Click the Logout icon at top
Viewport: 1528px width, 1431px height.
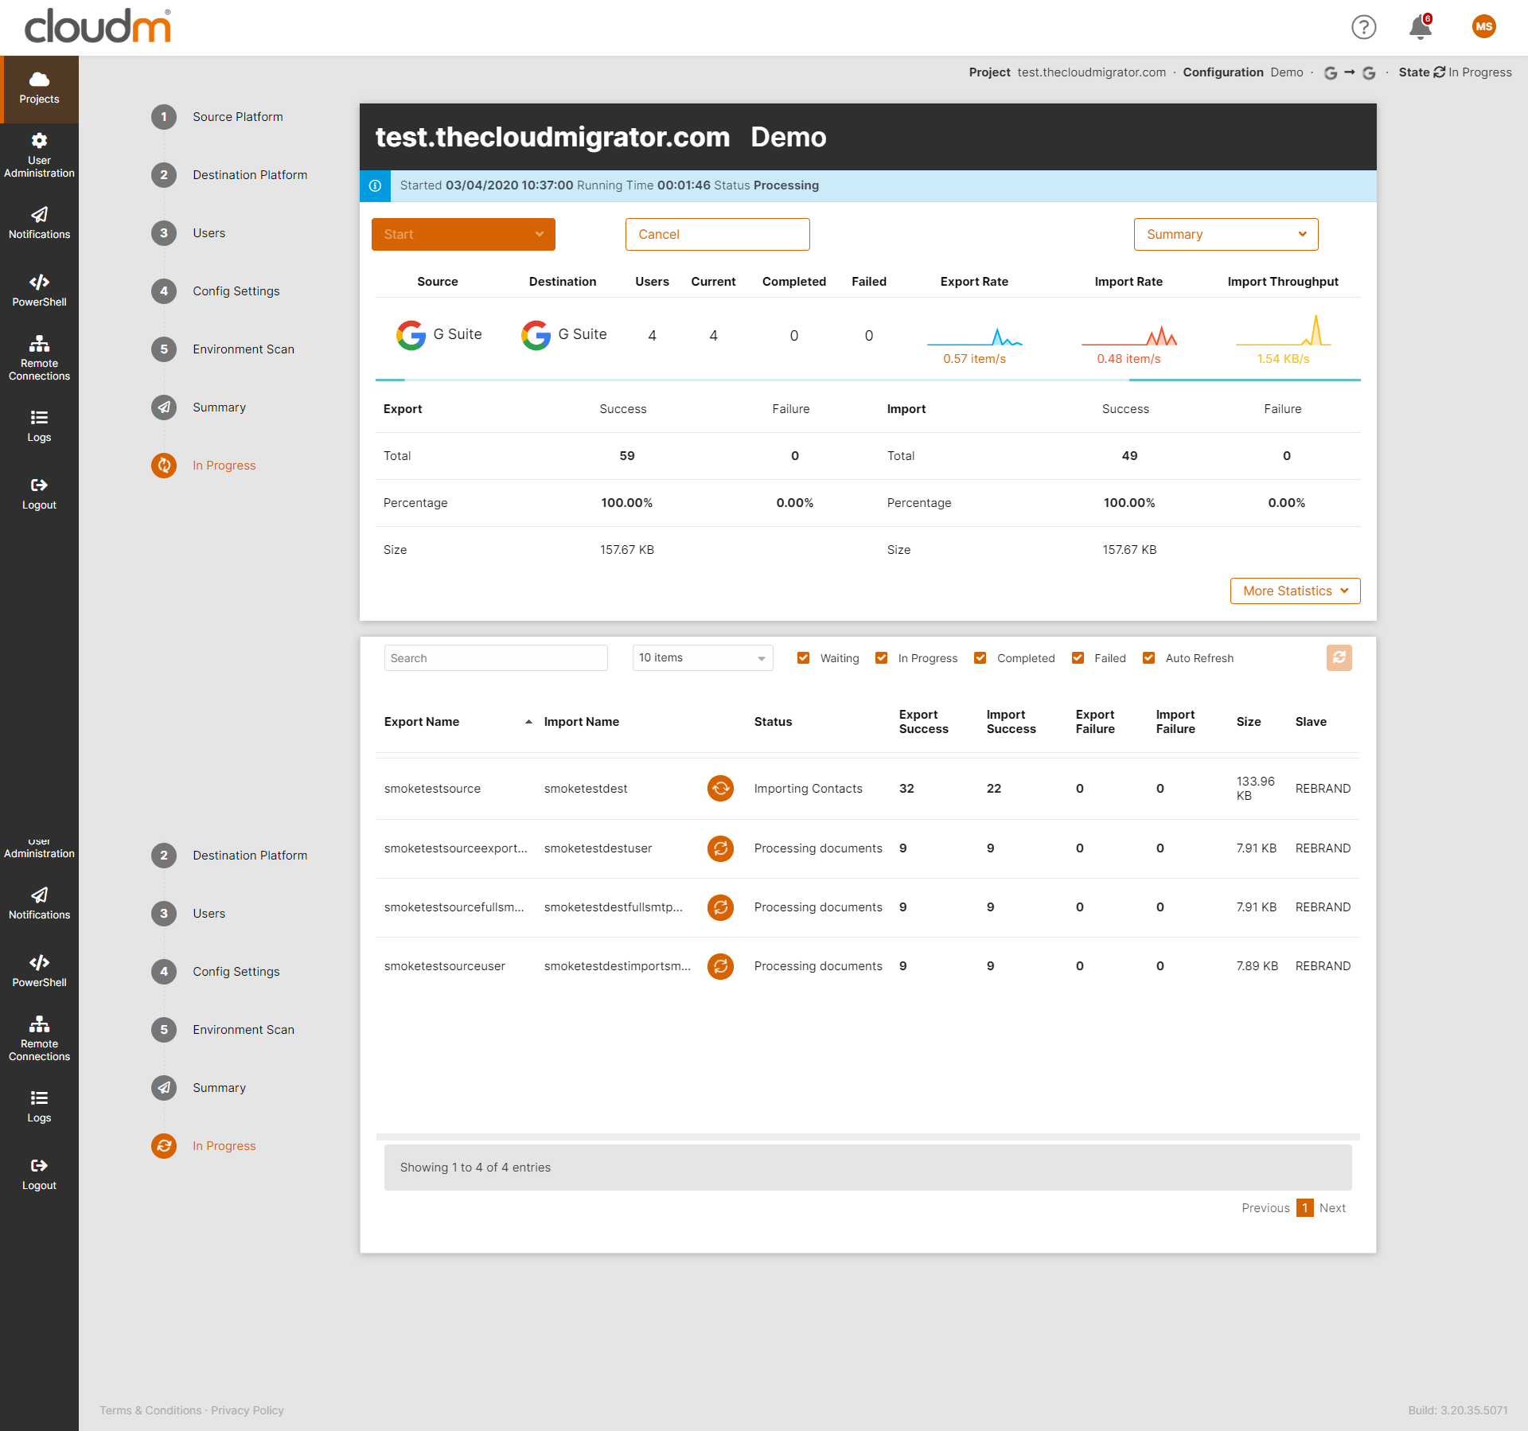tap(39, 485)
